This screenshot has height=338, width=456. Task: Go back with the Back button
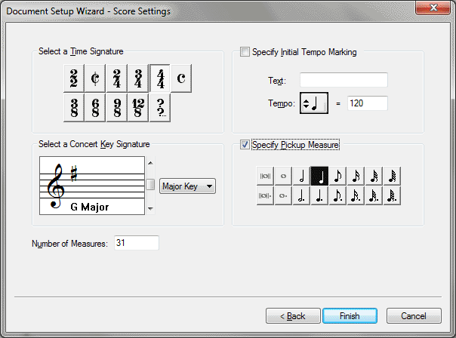click(x=291, y=315)
